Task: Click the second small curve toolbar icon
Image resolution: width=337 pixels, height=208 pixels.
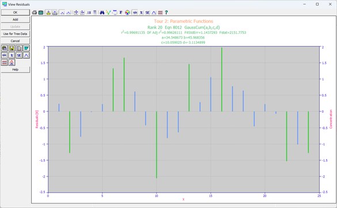Action: tap(69, 13)
